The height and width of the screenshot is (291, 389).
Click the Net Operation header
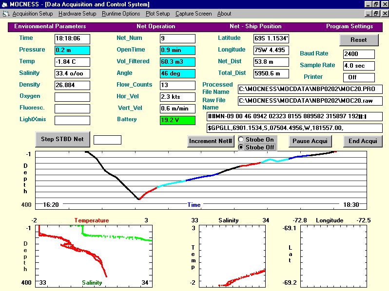click(156, 26)
